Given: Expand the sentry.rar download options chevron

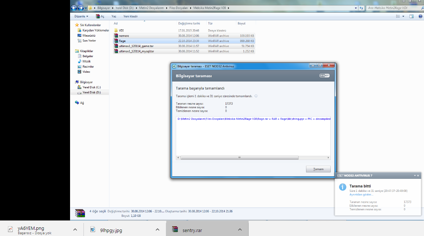Looking at the screenshot, I should (x=240, y=229).
